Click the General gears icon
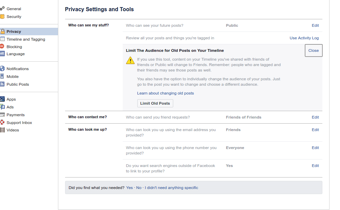 [2, 8]
